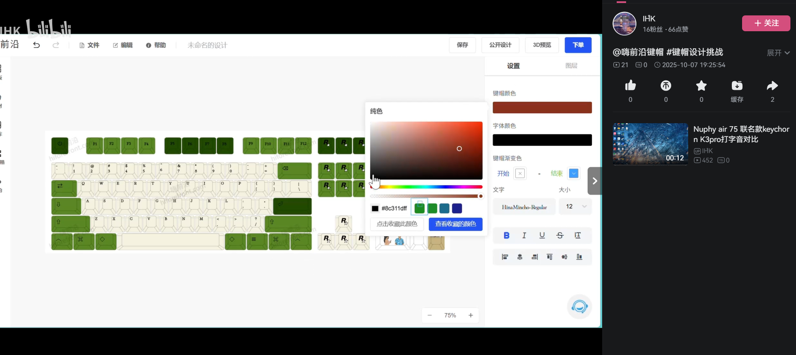
Task: Switch to the 设置 tab
Action: 513,65
